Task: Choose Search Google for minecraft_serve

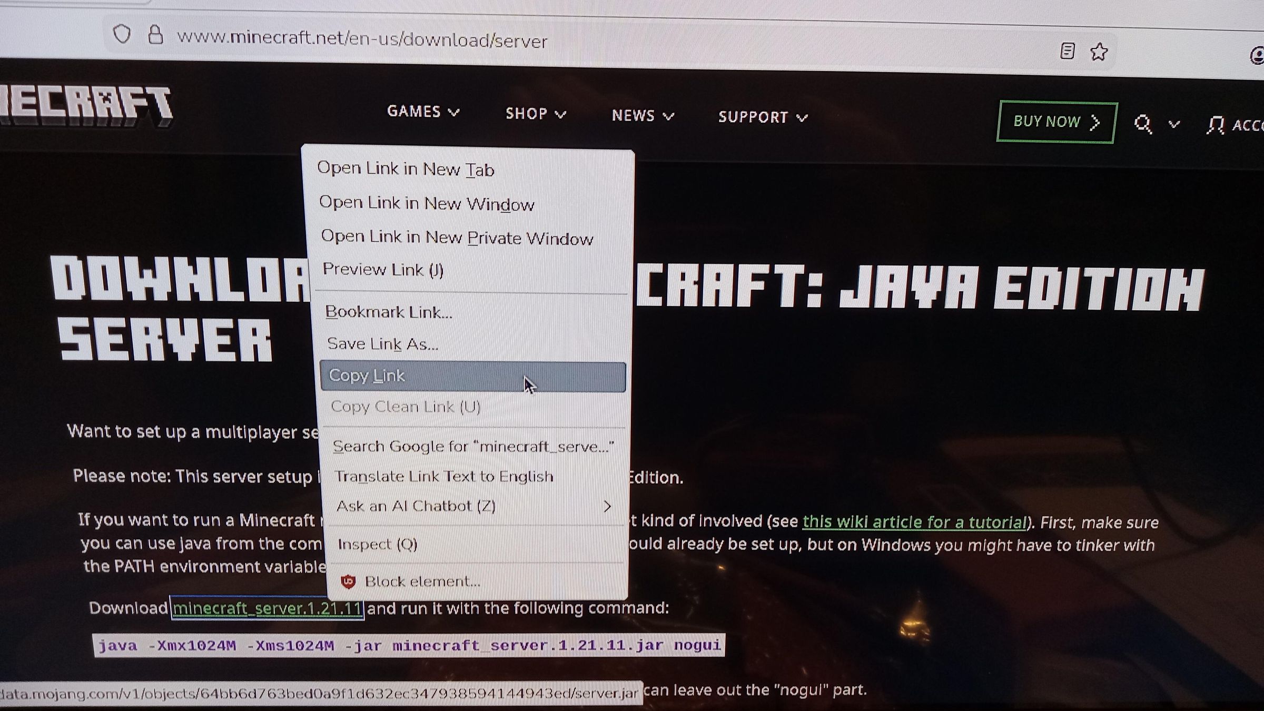Action: point(473,447)
